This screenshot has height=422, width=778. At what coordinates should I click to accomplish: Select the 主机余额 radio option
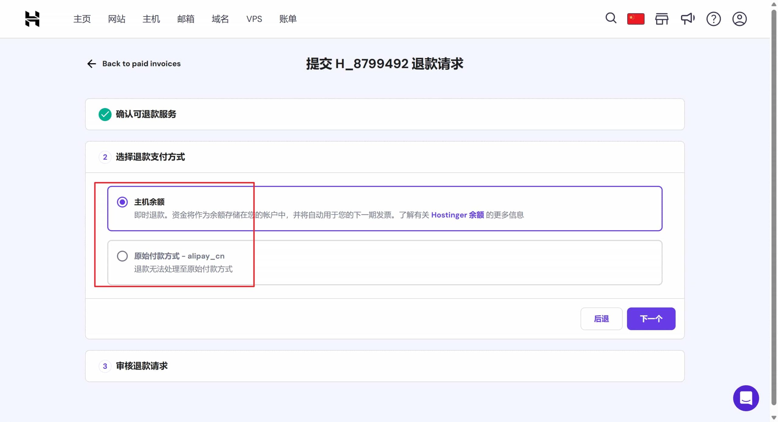point(122,202)
